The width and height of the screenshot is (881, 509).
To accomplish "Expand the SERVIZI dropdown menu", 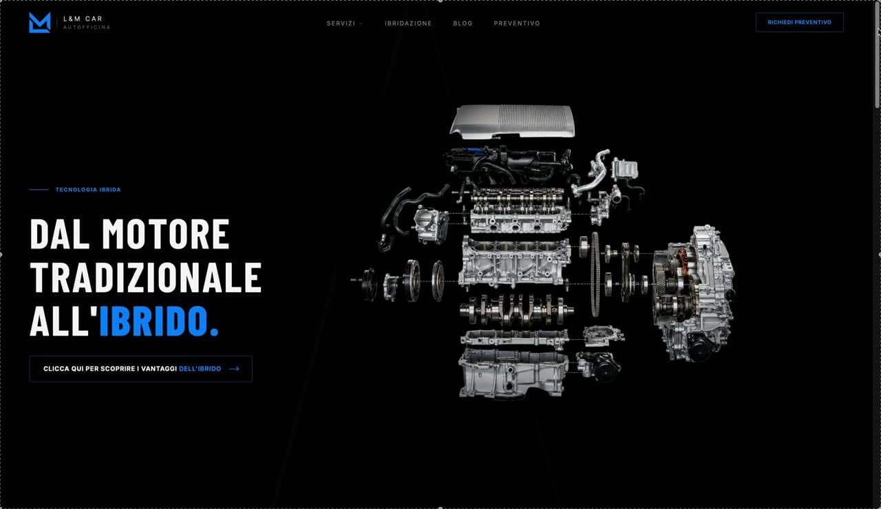I will [345, 23].
